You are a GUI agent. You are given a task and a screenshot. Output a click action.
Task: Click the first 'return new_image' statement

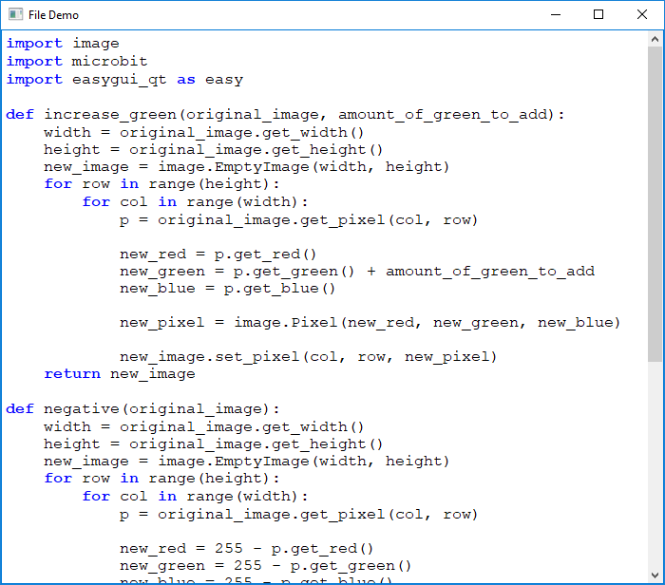point(120,374)
